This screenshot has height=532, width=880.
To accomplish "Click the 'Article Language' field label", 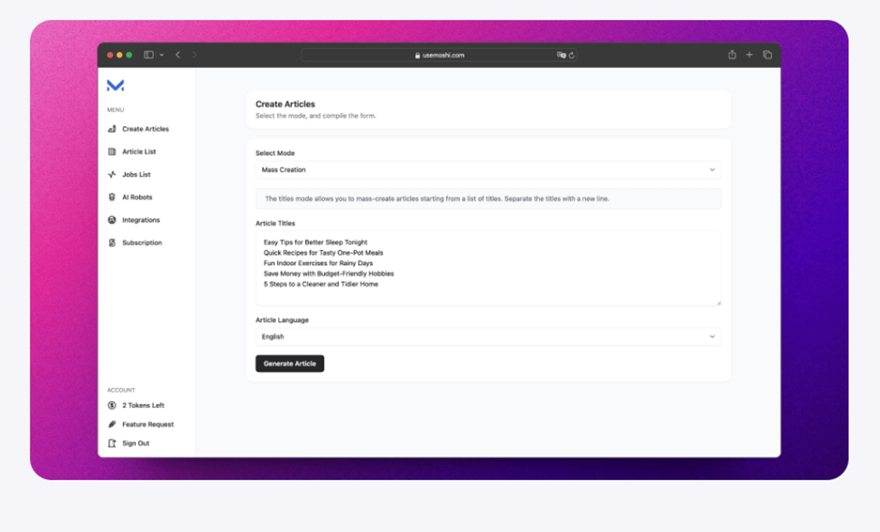I will coord(282,320).
